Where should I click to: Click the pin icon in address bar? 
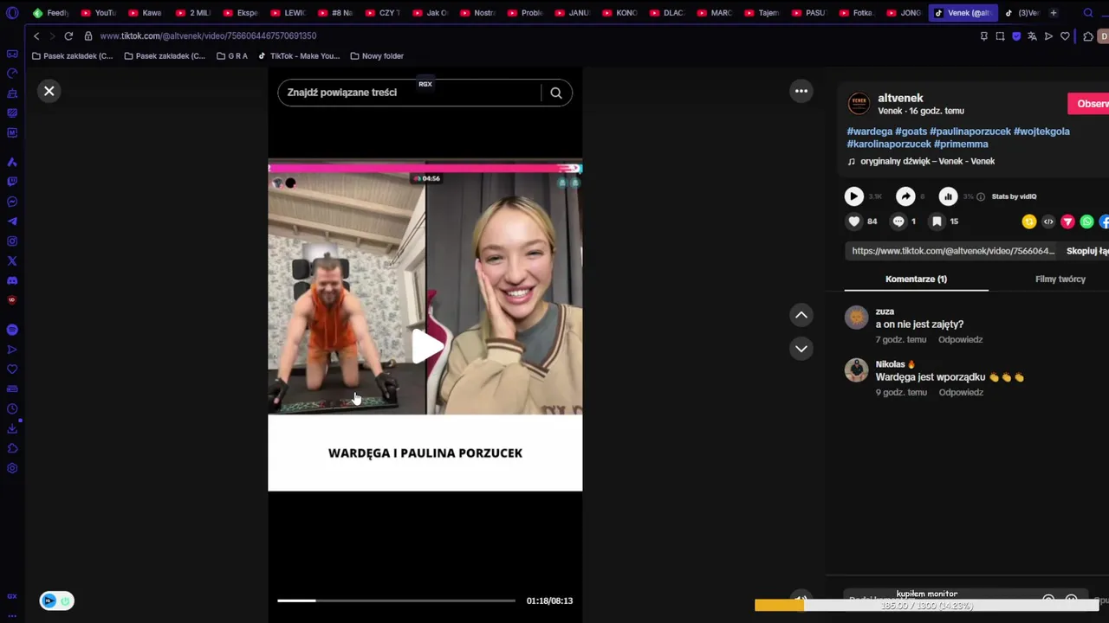(x=983, y=36)
